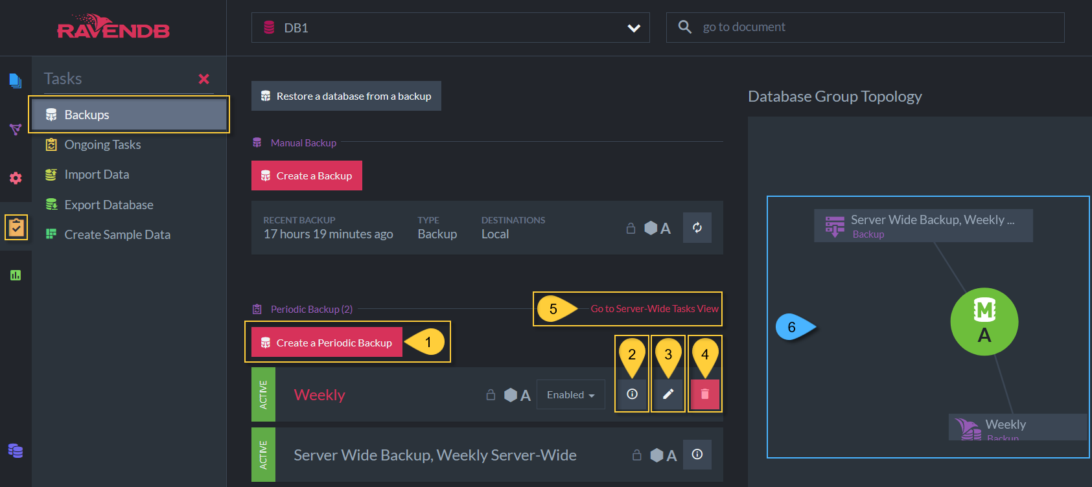
Task: Open the Documents icon in left sidebar
Action: coord(16,81)
